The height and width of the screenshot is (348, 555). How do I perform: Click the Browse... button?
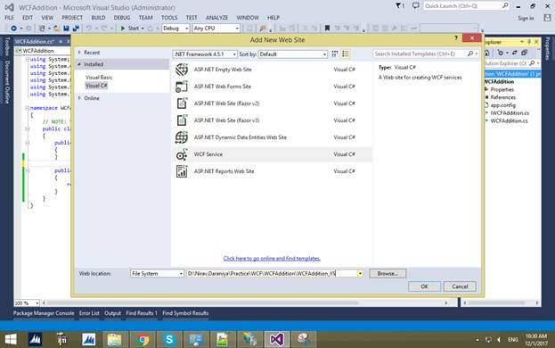(x=388, y=274)
